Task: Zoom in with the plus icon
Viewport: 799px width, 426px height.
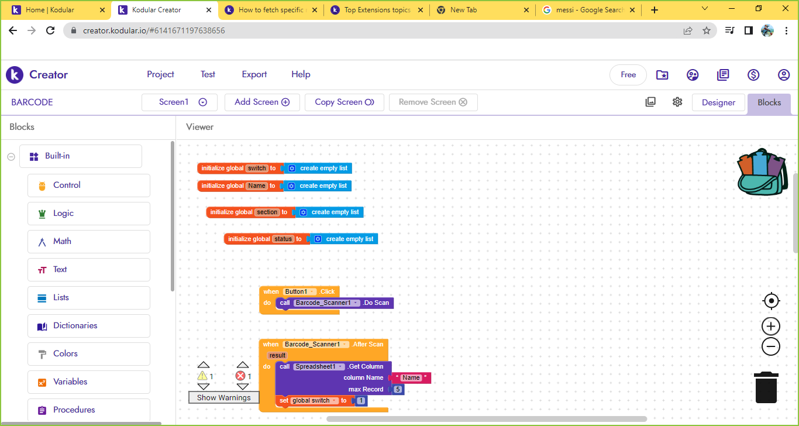Action: [x=771, y=327]
